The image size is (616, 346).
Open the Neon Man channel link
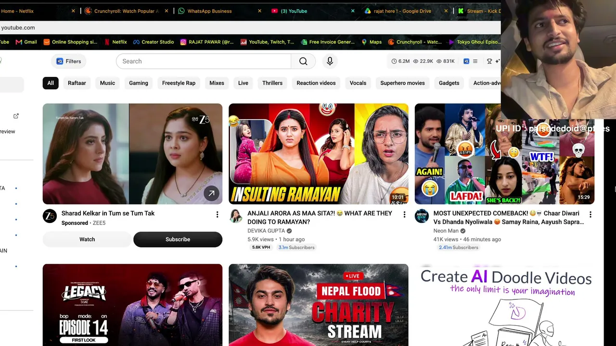[446, 231]
